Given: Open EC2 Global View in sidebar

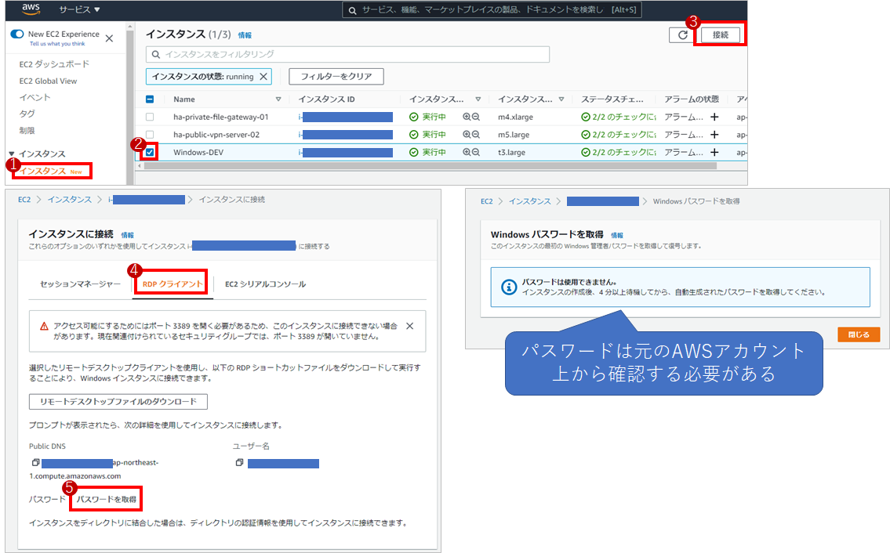Looking at the screenshot, I should click(x=49, y=81).
